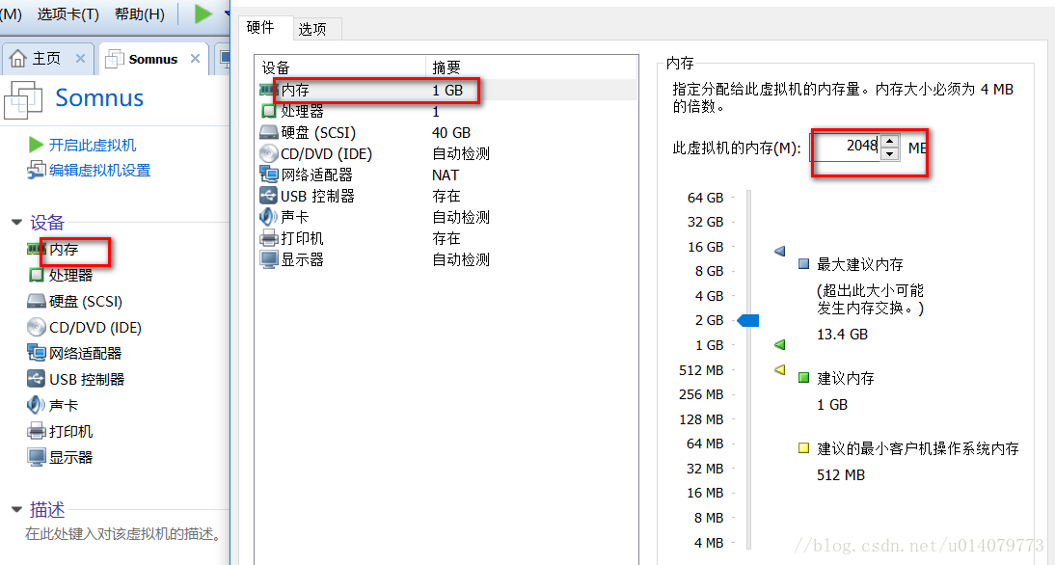Click the processor icon in hardware list
Screen dimensions: 1055x565
tap(269, 111)
